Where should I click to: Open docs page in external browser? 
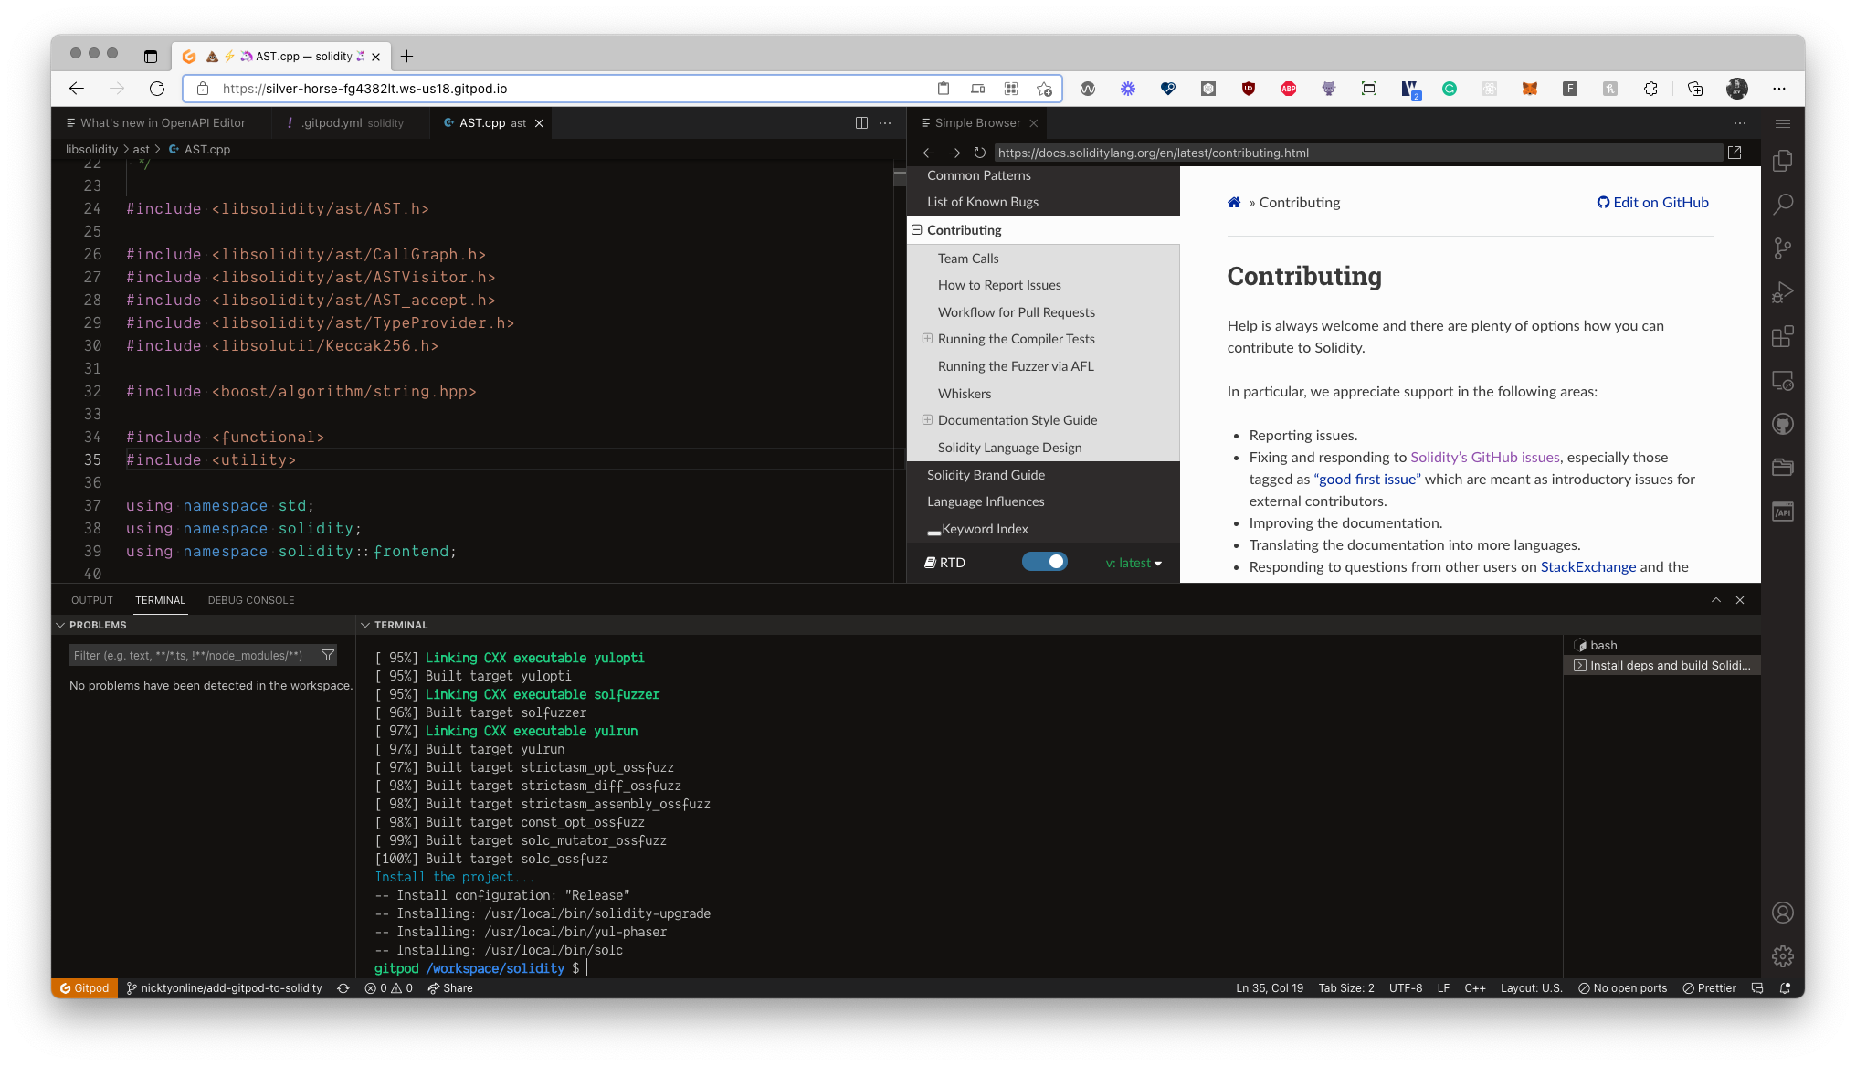coord(1735,153)
